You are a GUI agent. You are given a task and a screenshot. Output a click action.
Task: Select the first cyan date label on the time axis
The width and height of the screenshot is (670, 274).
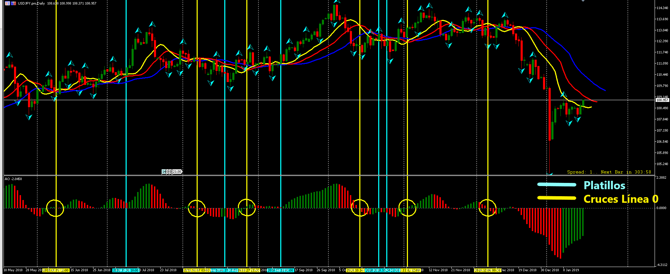coord(126,270)
